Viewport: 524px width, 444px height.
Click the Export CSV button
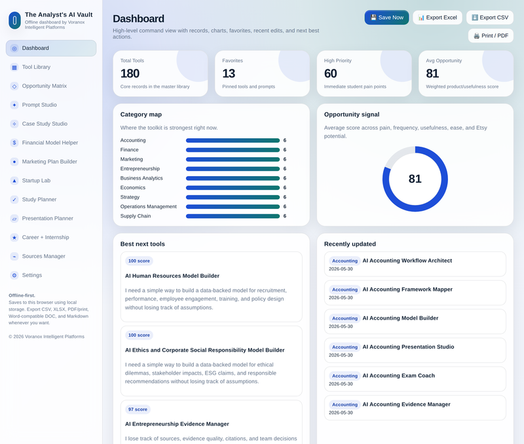click(x=490, y=18)
